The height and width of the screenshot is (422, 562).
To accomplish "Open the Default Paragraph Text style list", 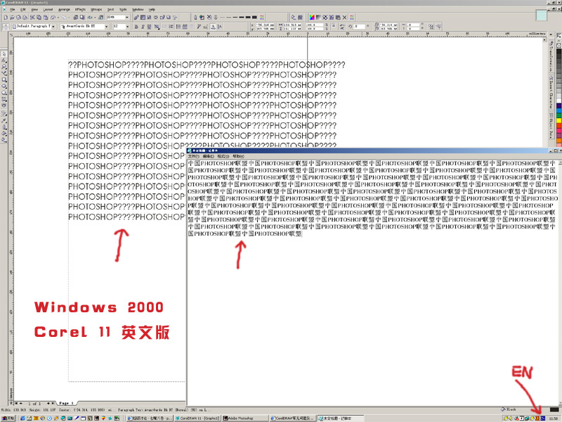I will (x=53, y=27).
